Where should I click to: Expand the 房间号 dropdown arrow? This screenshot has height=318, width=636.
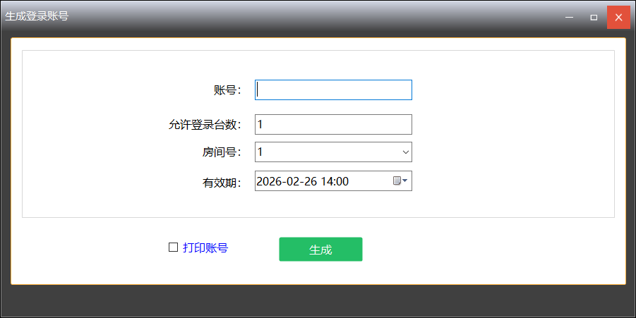(x=405, y=152)
